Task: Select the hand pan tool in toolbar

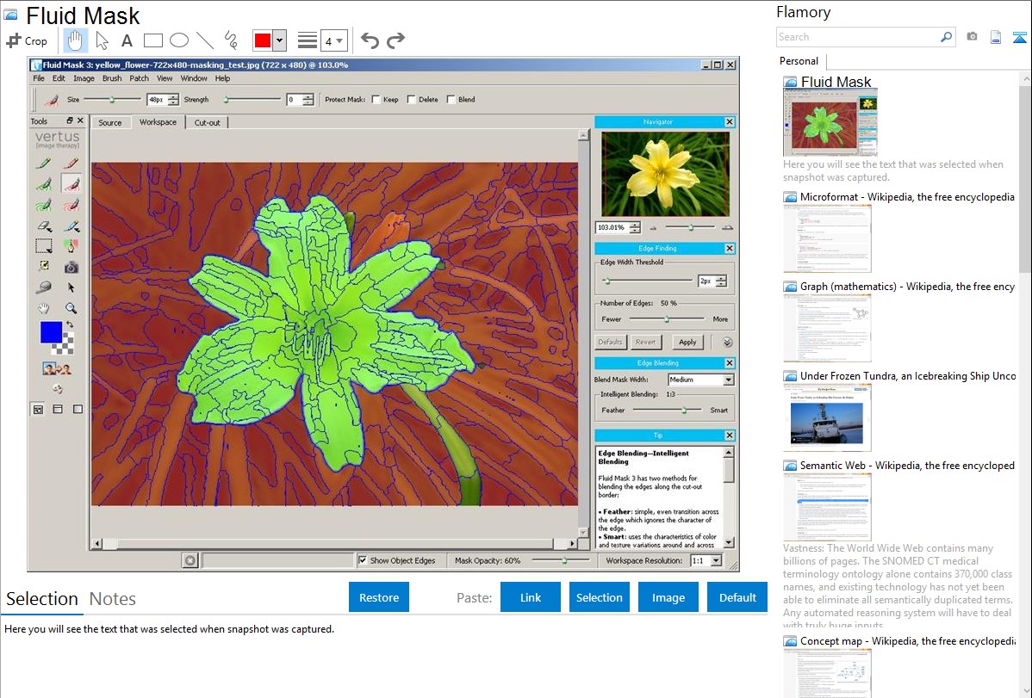Action: coord(76,40)
